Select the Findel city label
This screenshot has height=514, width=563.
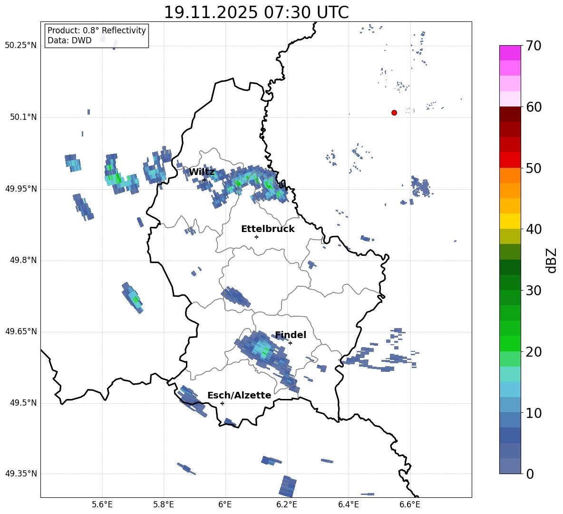pos(291,335)
